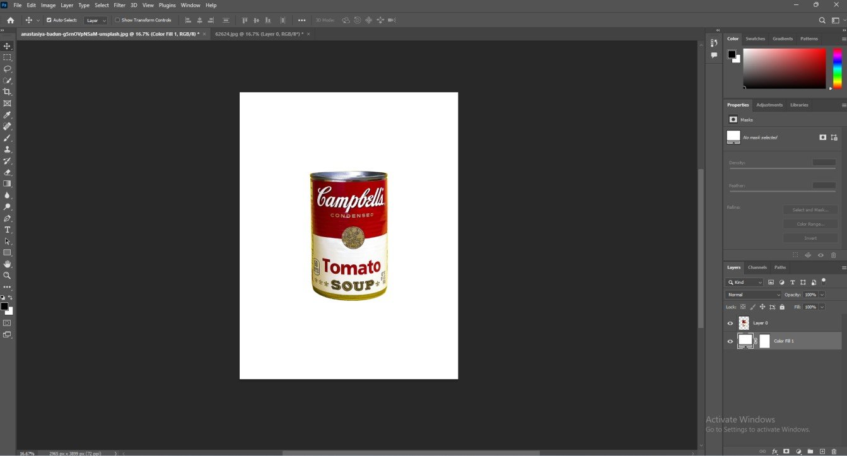Select the Frame tool
This screenshot has height=456, width=847.
click(x=8, y=103)
